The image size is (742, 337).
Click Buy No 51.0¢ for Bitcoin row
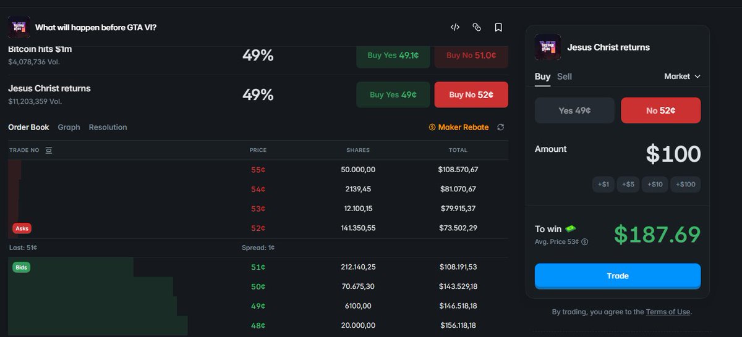(471, 56)
